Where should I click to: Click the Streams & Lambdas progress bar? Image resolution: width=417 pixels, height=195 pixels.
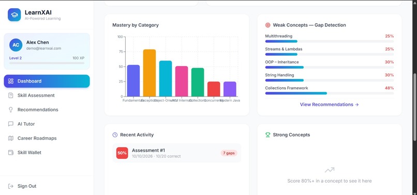click(x=329, y=54)
